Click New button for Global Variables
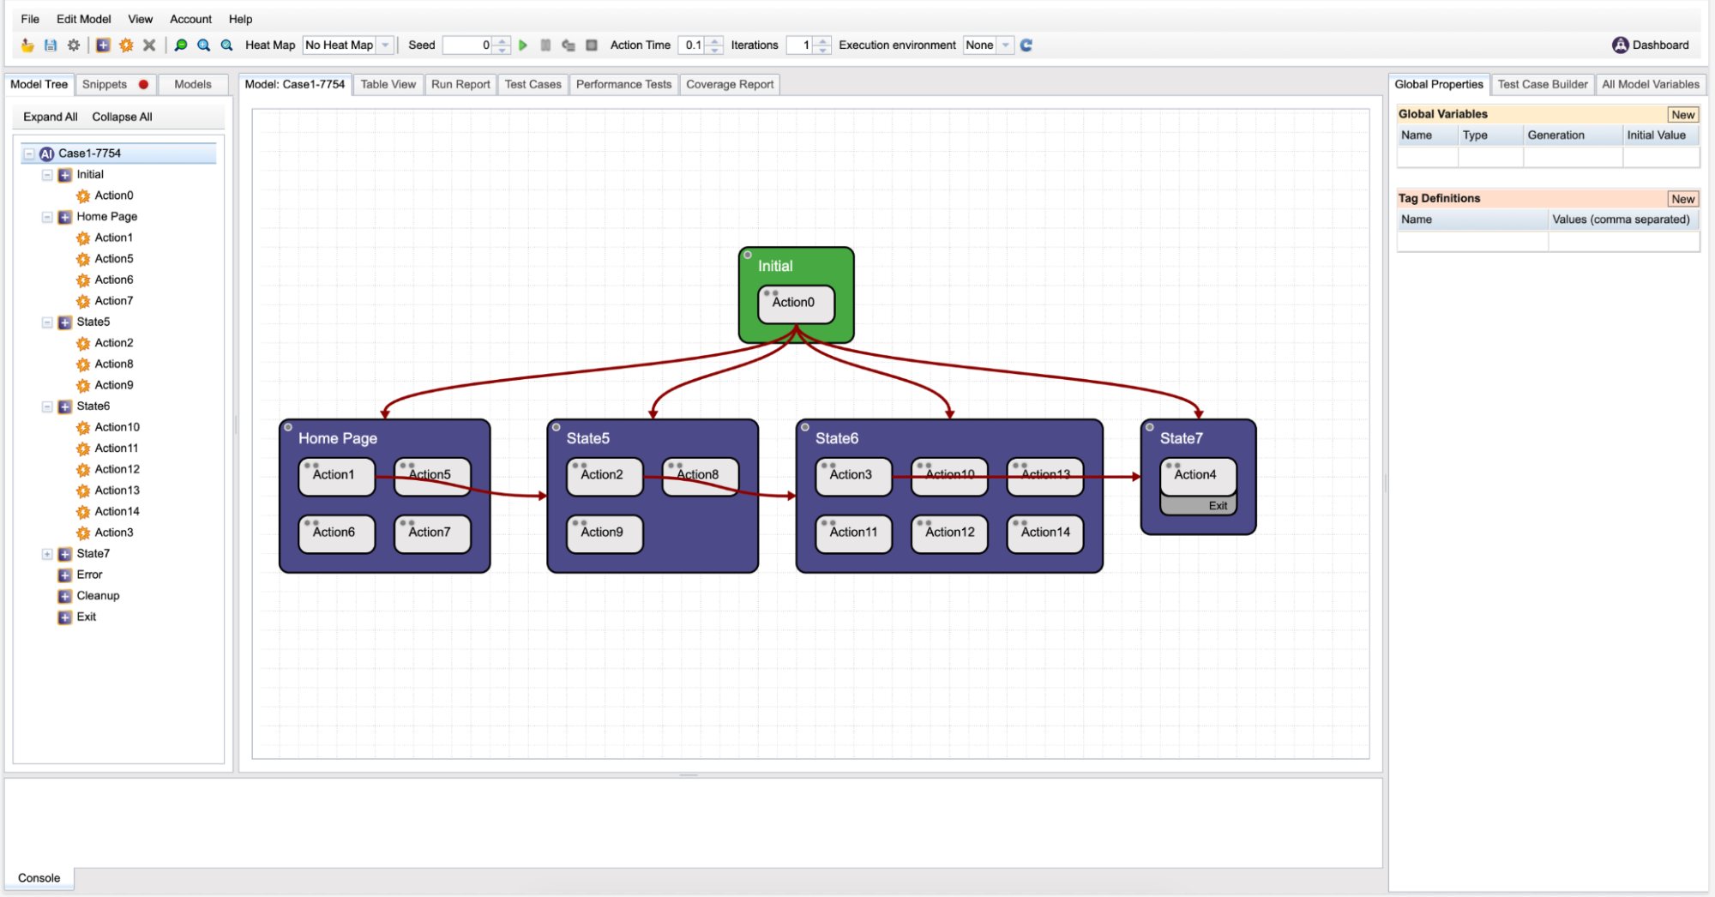This screenshot has height=897, width=1715. click(1682, 115)
